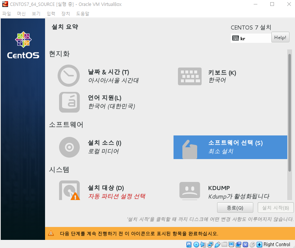Click the 로컬 미디어 status text
Viewport: 295px width, 248px height.
[x=103, y=151]
